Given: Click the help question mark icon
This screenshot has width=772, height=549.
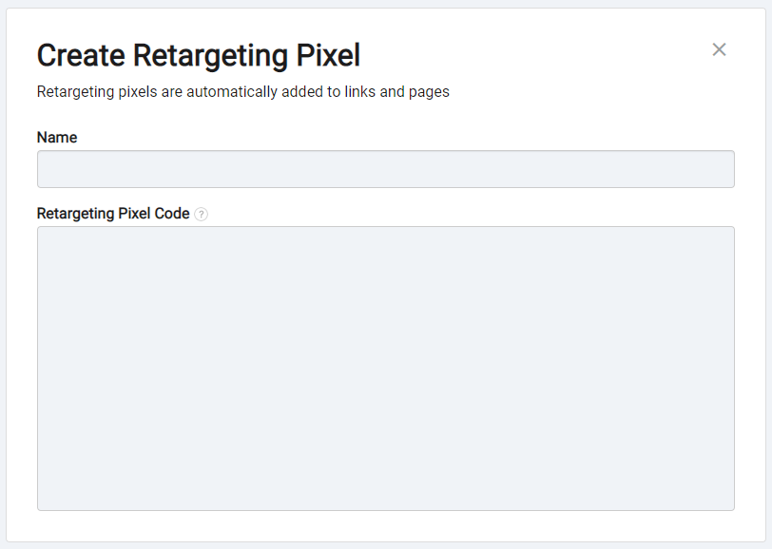Looking at the screenshot, I should pyautogui.click(x=201, y=214).
